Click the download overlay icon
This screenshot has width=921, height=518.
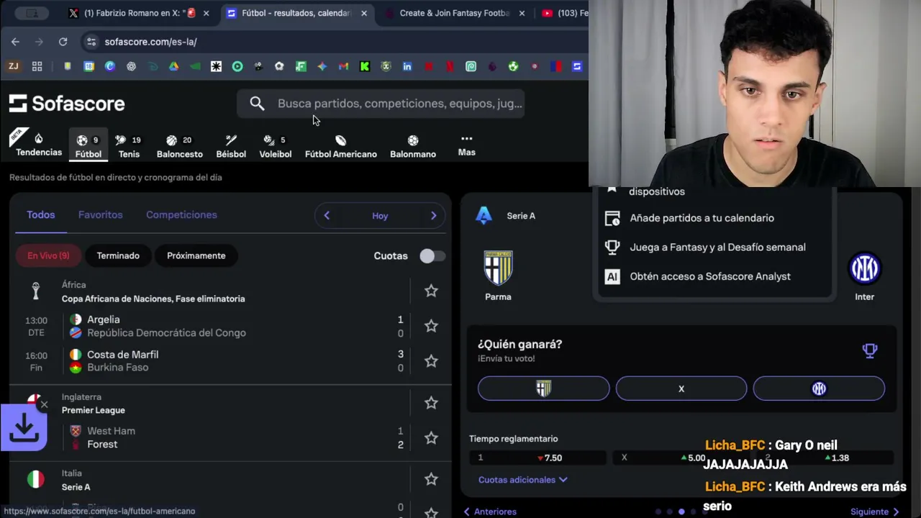[24, 429]
